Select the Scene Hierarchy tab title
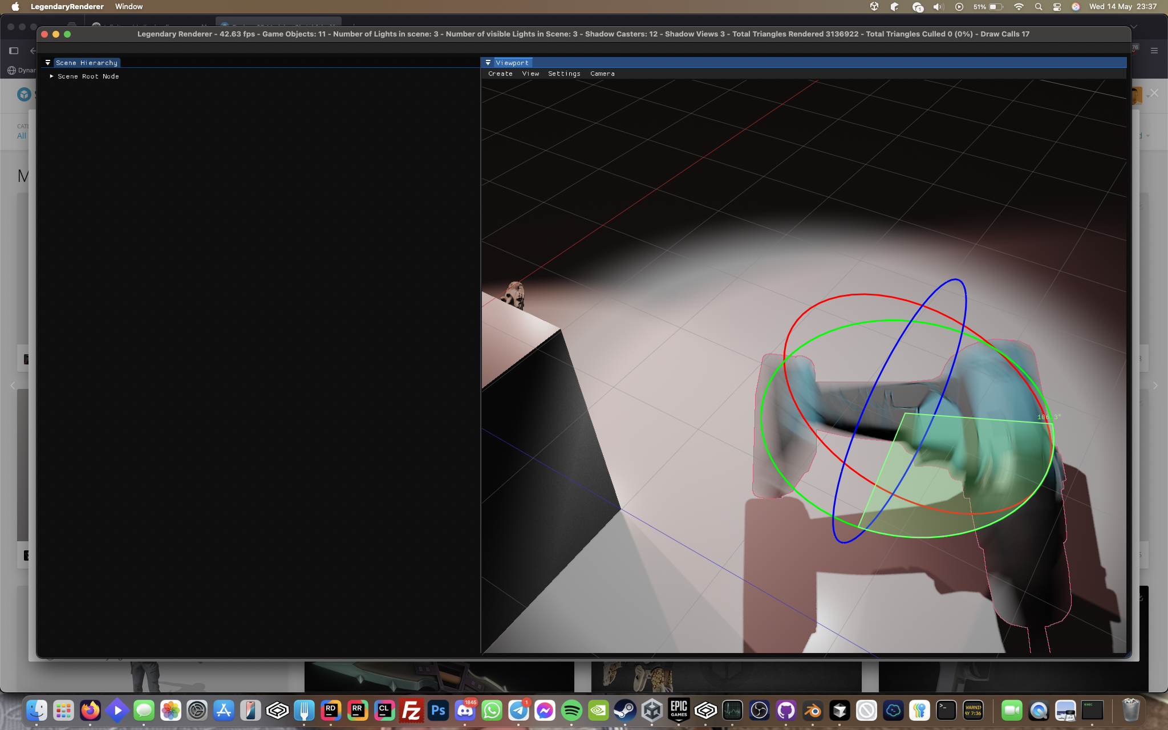1168x730 pixels. pos(87,63)
